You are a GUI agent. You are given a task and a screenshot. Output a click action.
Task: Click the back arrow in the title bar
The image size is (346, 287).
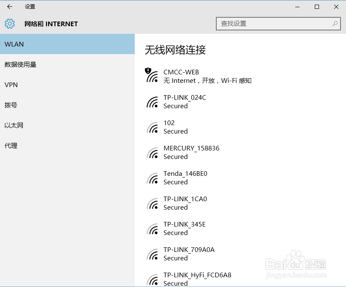pyautogui.click(x=9, y=7)
